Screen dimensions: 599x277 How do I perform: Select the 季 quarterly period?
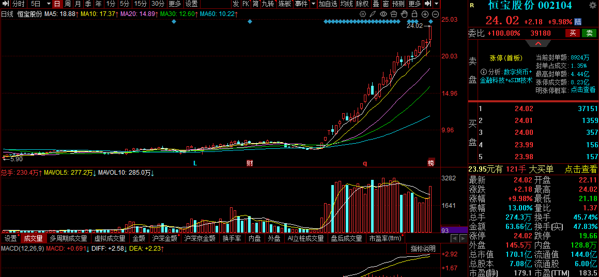pyautogui.click(x=88, y=4)
